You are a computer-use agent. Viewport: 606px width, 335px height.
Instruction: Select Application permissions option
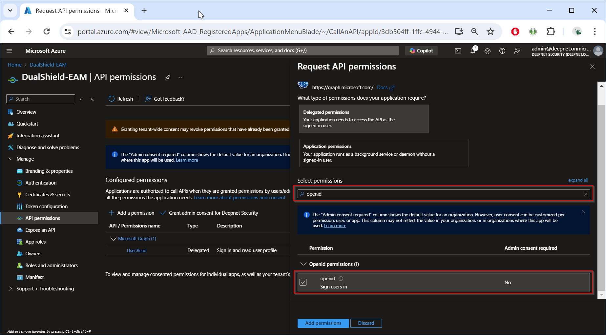[384, 153]
